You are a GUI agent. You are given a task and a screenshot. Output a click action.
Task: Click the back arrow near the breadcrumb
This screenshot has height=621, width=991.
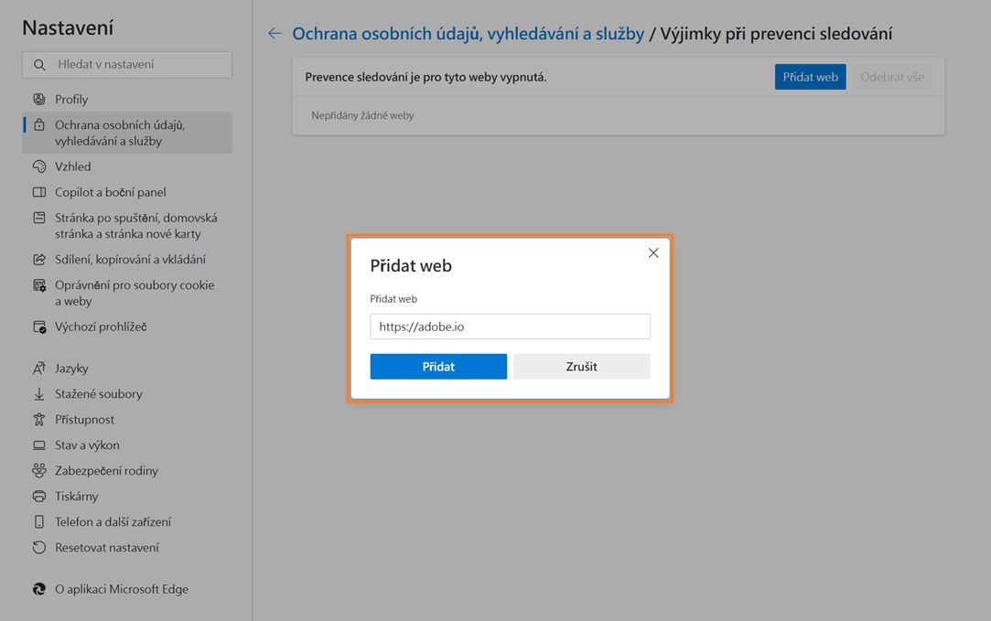tap(274, 32)
